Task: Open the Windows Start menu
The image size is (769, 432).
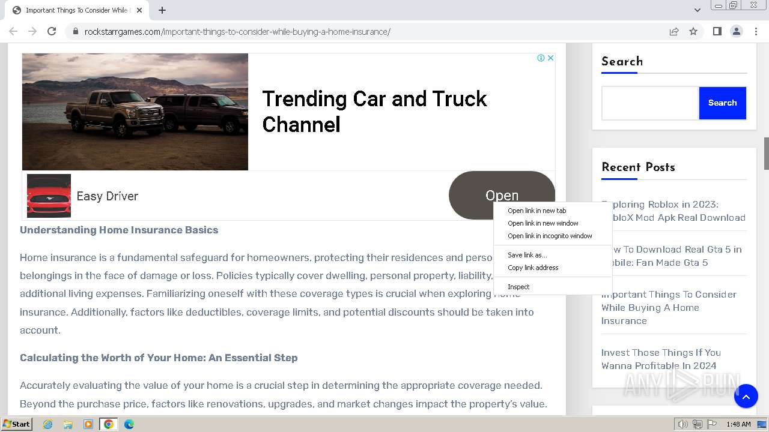Action: (17, 424)
